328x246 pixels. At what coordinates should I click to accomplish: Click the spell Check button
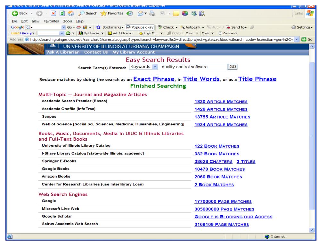168,27
